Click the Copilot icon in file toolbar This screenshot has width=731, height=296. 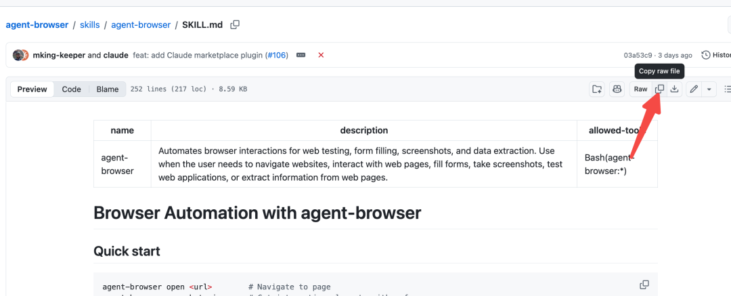click(x=617, y=89)
